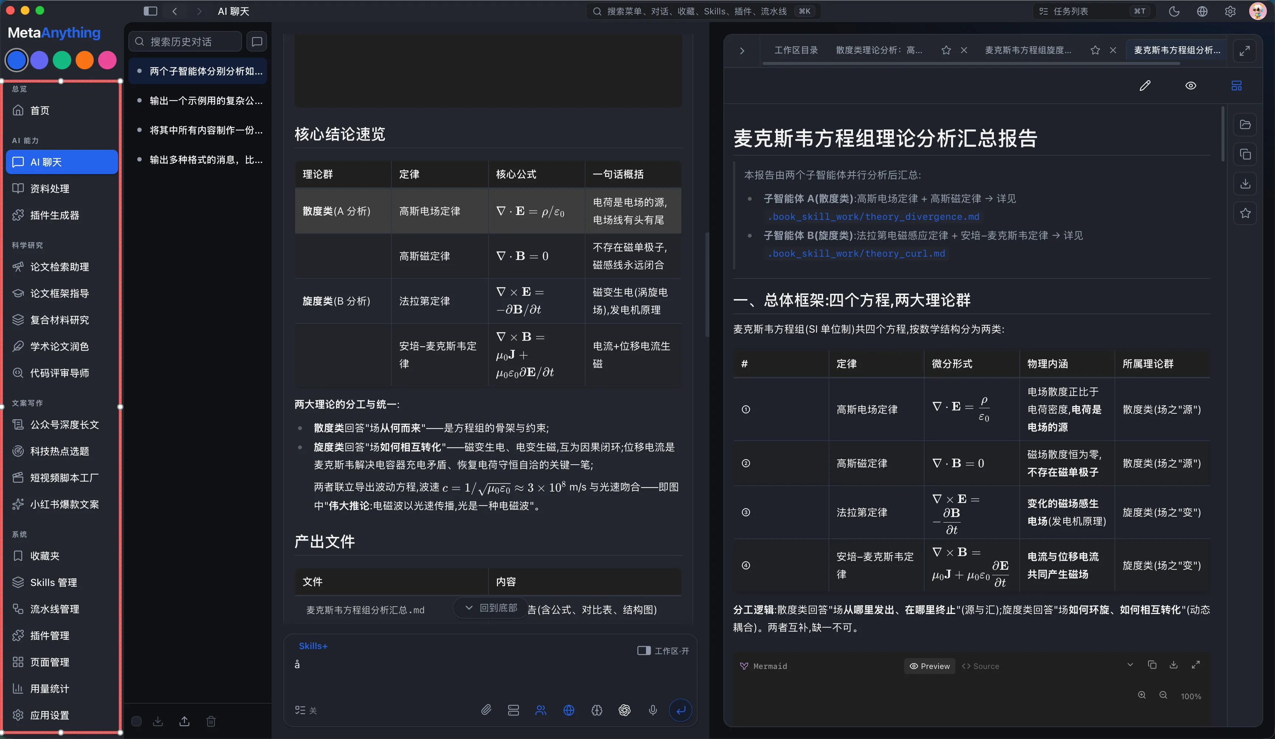Download document with the right-rail download icon
Image resolution: width=1275 pixels, height=739 pixels.
(x=1245, y=184)
